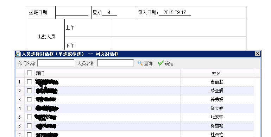This screenshot has height=137, width=271.
Task: Click the 坐班日期 date field
Action: pyautogui.click(x=72, y=12)
